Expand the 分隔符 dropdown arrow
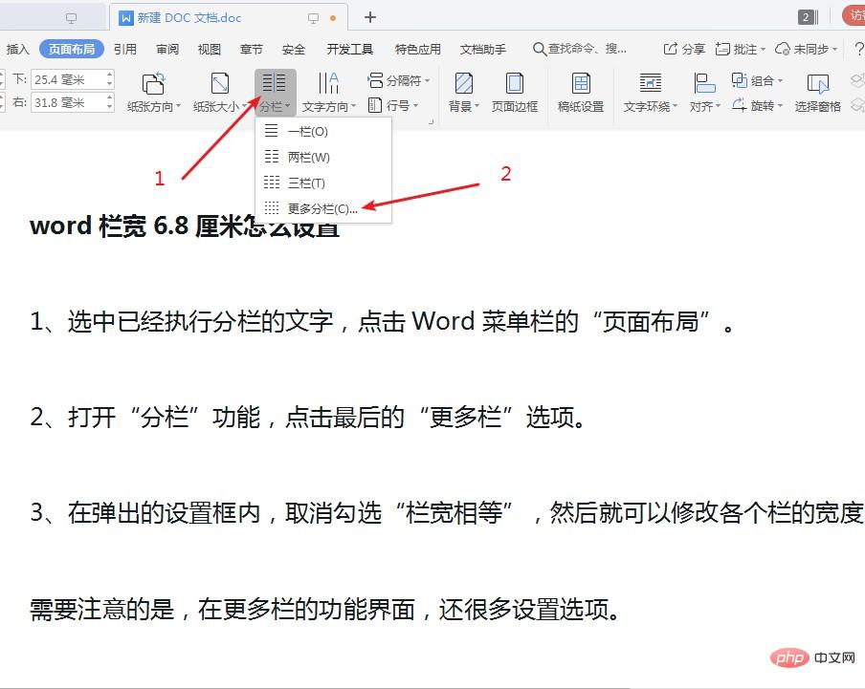This screenshot has height=689, width=865. [428, 81]
